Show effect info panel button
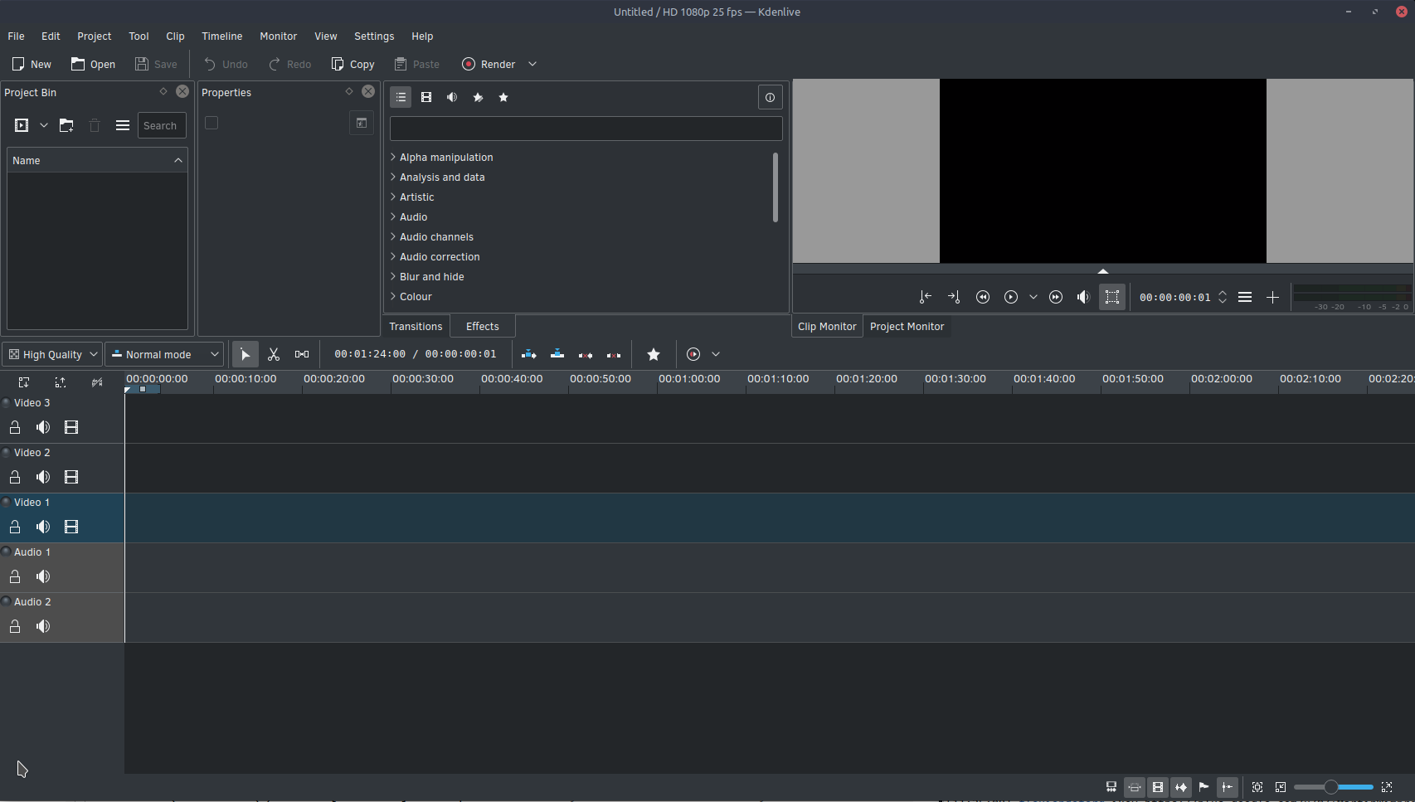Image resolution: width=1415 pixels, height=802 pixels. click(x=770, y=98)
